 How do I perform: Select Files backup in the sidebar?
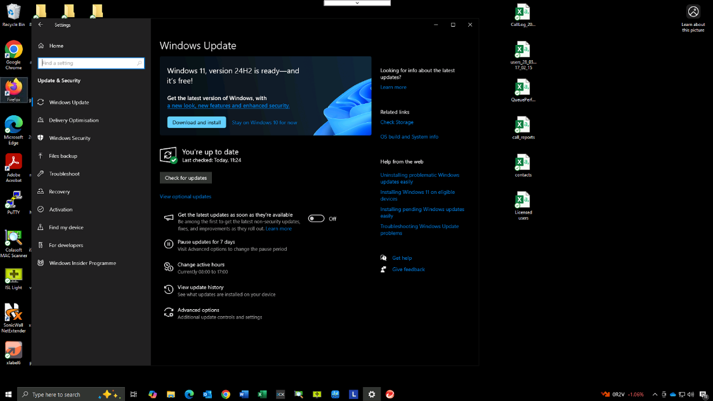63,156
